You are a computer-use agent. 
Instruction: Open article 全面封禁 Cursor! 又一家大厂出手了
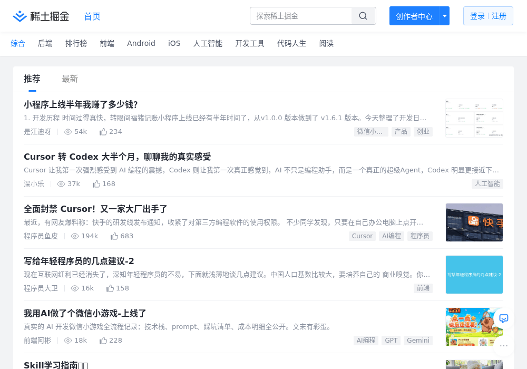click(x=95, y=209)
